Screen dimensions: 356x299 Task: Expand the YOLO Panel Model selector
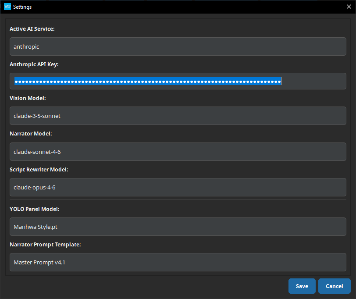[178, 227]
